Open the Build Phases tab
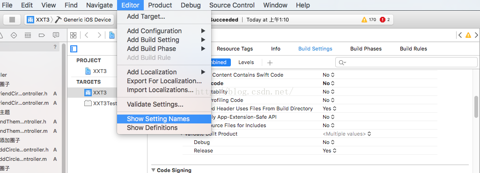Image resolution: width=480 pixels, height=173 pixels. point(366,49)
